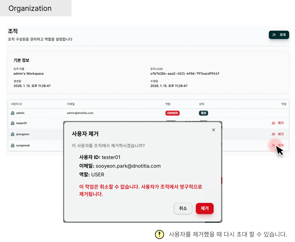This screenshot has height=242, width=295.
Task: Click red 제거 confirm button in dialog
Action: pyautogui.click(x=205, y=208)
